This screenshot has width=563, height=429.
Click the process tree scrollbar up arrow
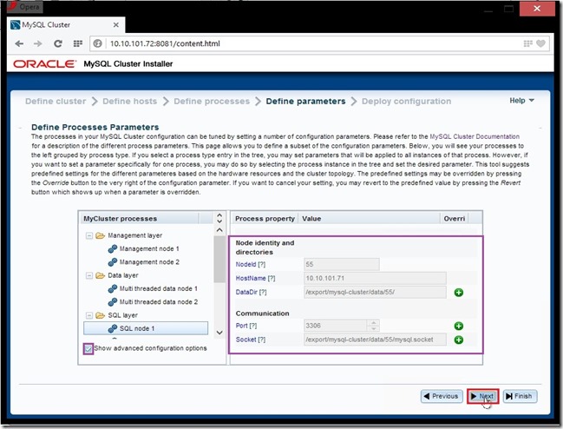click(219, 230)
